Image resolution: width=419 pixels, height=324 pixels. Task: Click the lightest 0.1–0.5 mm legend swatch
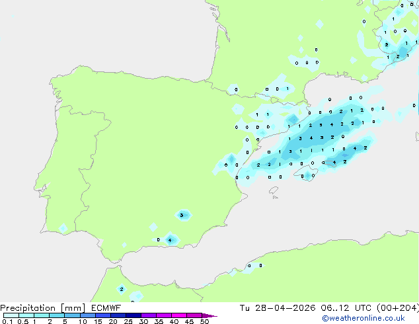click(x=11, y=315)
